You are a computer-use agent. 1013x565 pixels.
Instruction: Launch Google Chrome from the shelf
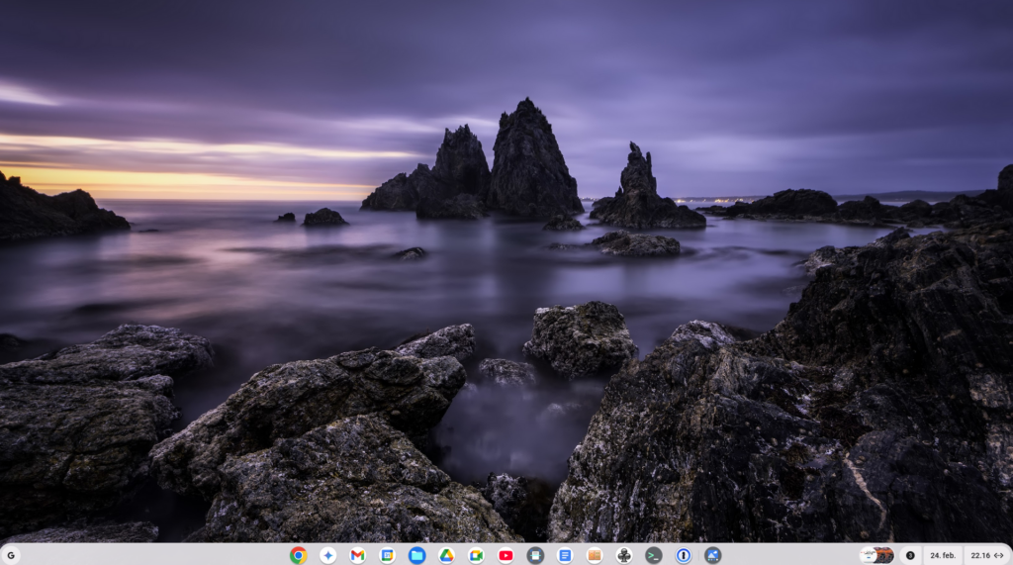(x=299, y=555)
